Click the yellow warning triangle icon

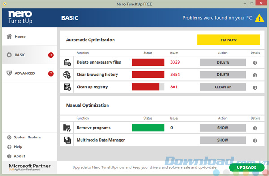[x=259, y=18]
